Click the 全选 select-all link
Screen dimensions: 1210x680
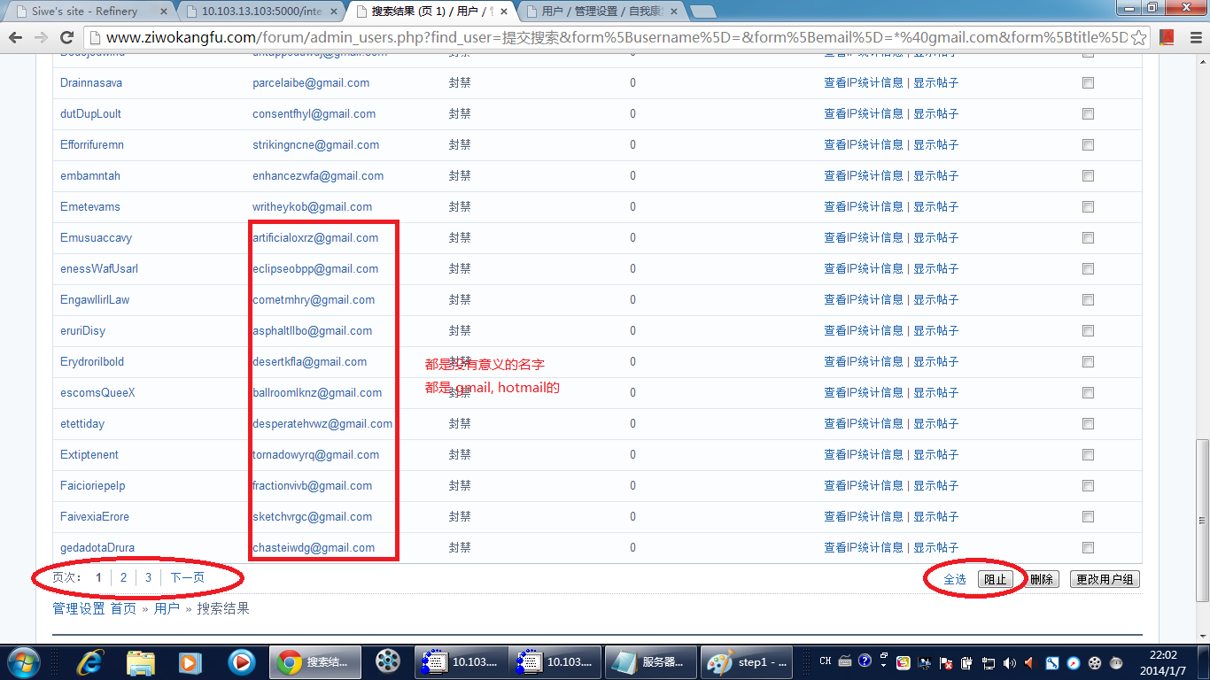(954, 579)
